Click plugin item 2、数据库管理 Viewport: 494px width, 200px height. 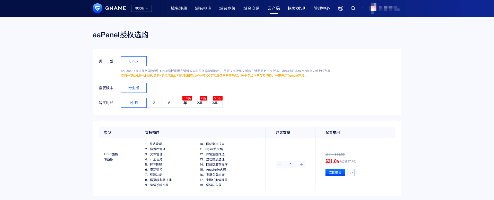(x=155, y=149)
